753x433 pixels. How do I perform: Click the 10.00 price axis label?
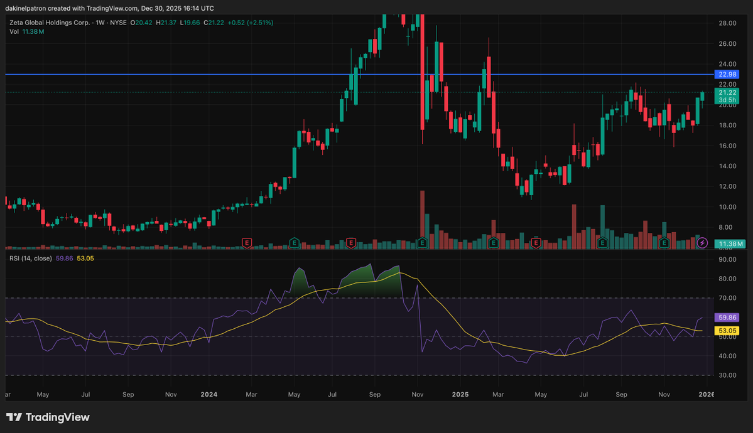(727, 207)
